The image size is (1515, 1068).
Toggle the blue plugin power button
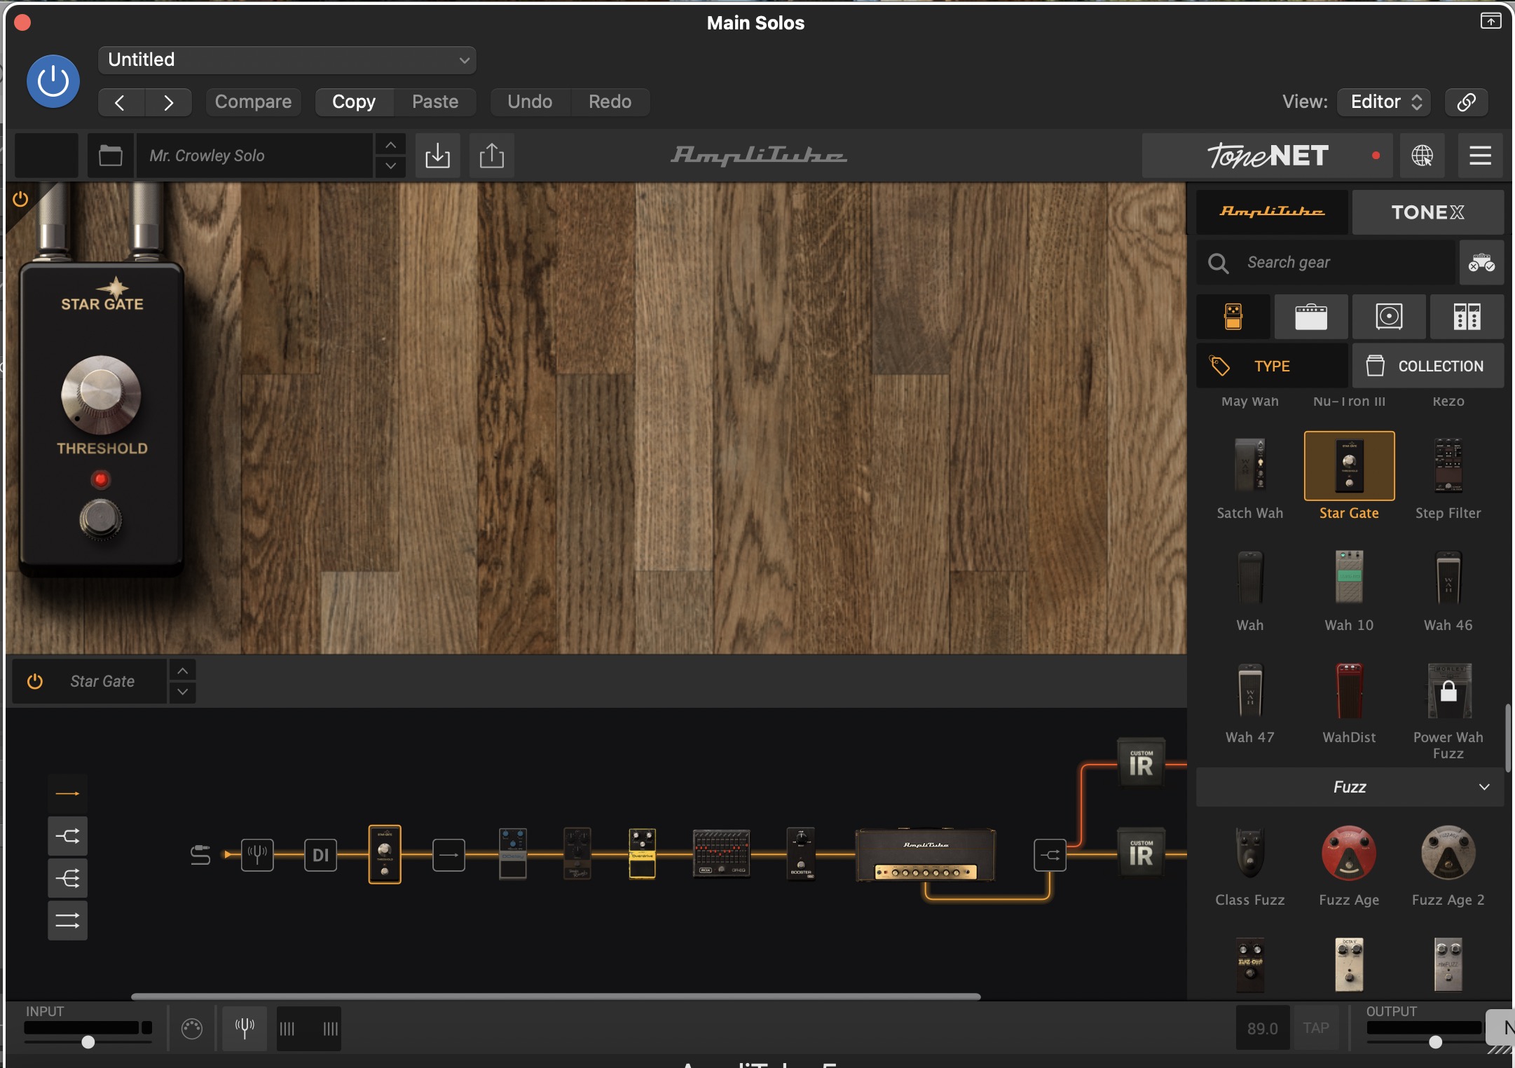[53, 81]
